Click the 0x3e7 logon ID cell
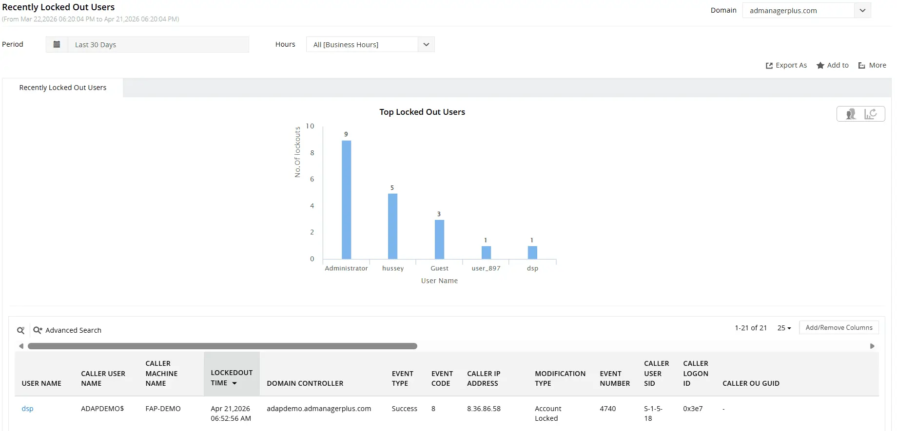The image size is (897, 431). click(x=693, y=409)
